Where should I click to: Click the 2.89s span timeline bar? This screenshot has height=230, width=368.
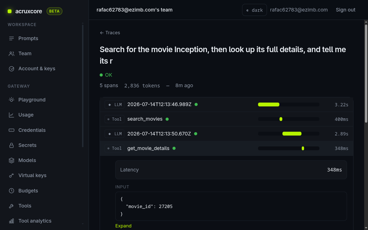point(292,134)
